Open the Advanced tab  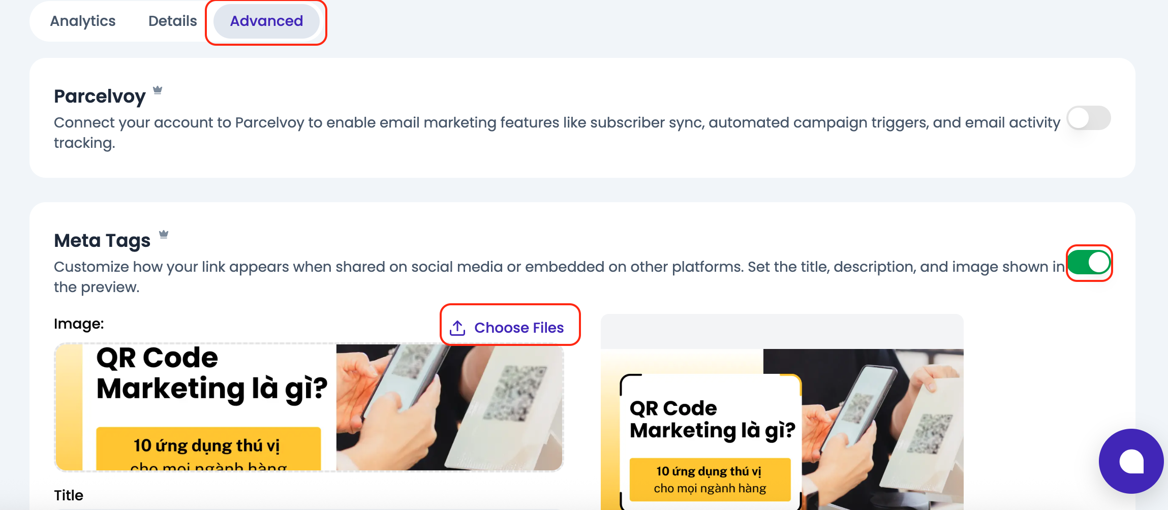pos(266,21)
